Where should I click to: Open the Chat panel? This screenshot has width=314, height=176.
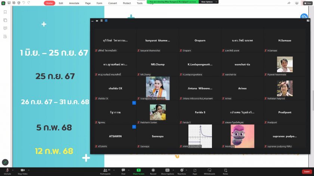[x=123, y=171]
